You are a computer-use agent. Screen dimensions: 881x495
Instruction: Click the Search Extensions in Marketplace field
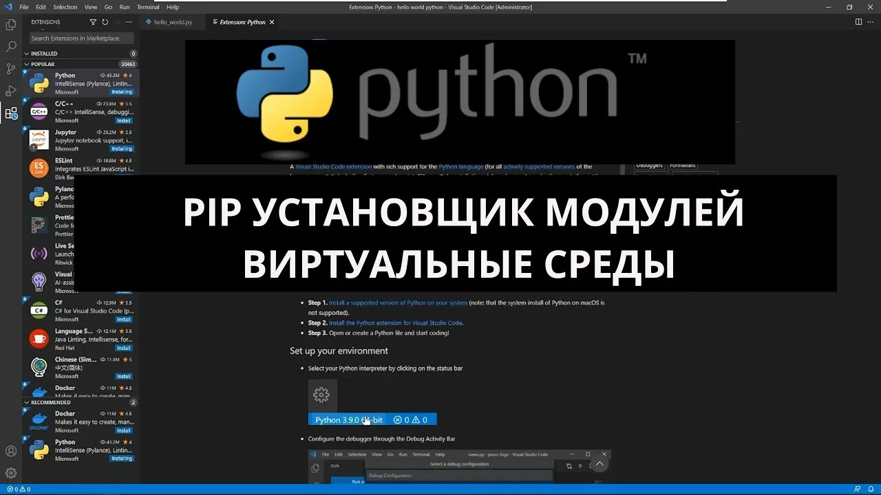point(82,38)
